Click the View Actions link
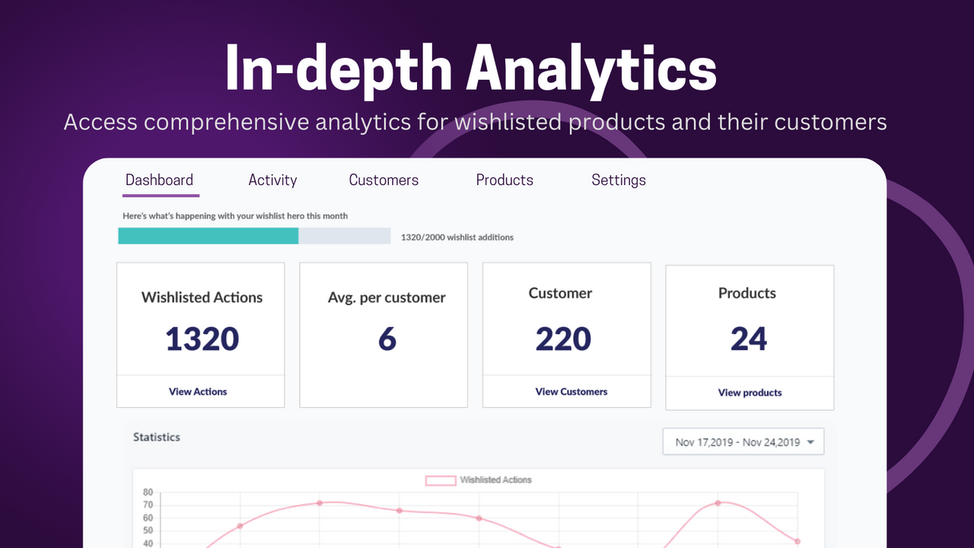 click(199, 391)
